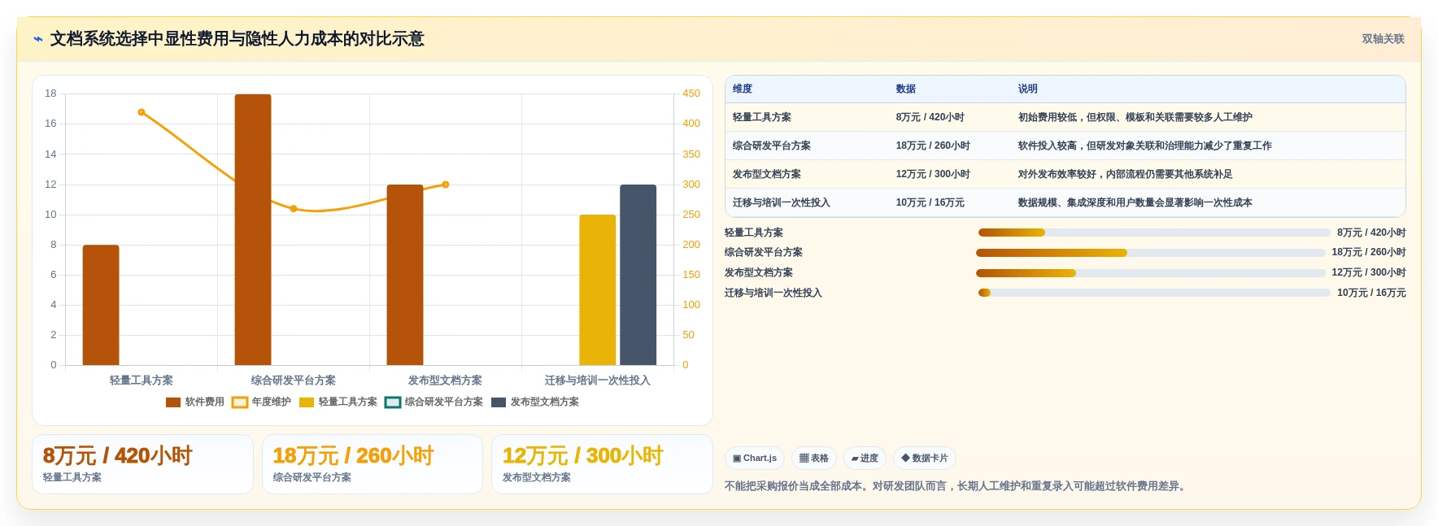Click the 数据卡片 chip
Viewport: 1438px width, 526px height.
coord(925,459)
